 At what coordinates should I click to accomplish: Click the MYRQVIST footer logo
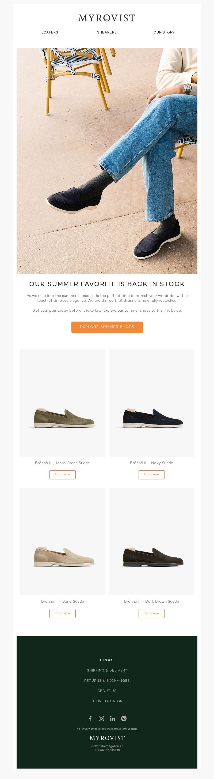(x=107, y=738)
